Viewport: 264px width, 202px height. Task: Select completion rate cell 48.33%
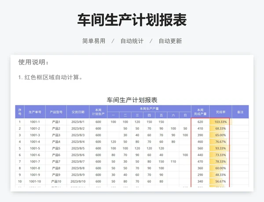[220, 175]
